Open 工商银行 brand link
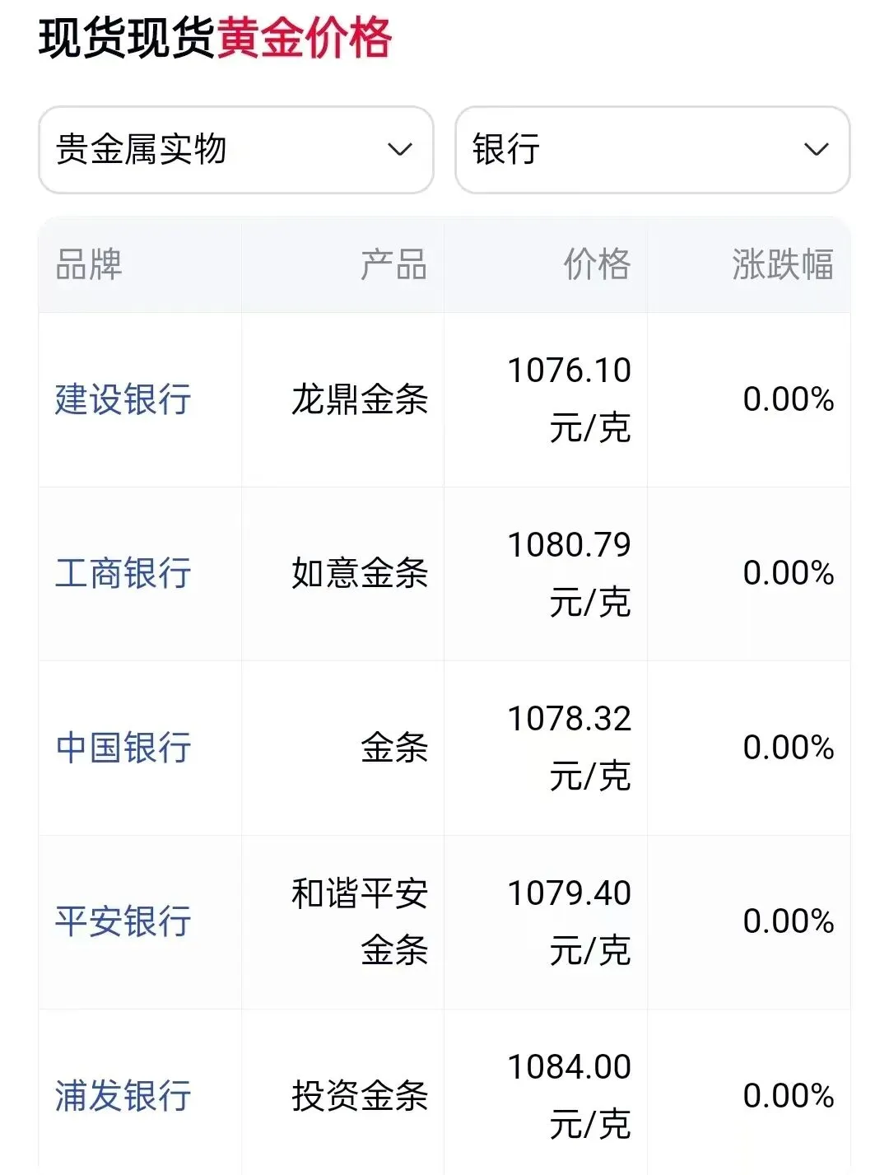Image resolution: width=889 pixels, height=1175 pixels. (123, 573)
